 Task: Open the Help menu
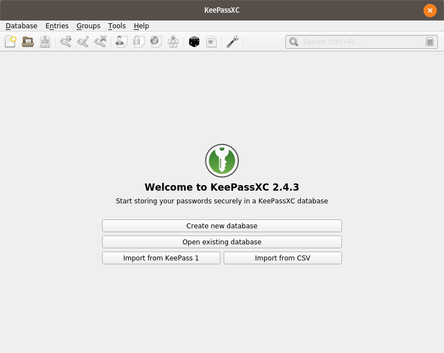click(142, 25)
